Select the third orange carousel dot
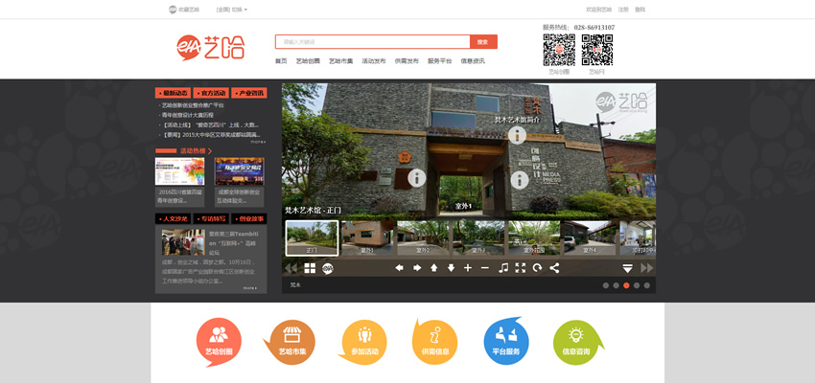Image resolution: width=815 pixels, height=383 pixels. click(x=626, y=285)
